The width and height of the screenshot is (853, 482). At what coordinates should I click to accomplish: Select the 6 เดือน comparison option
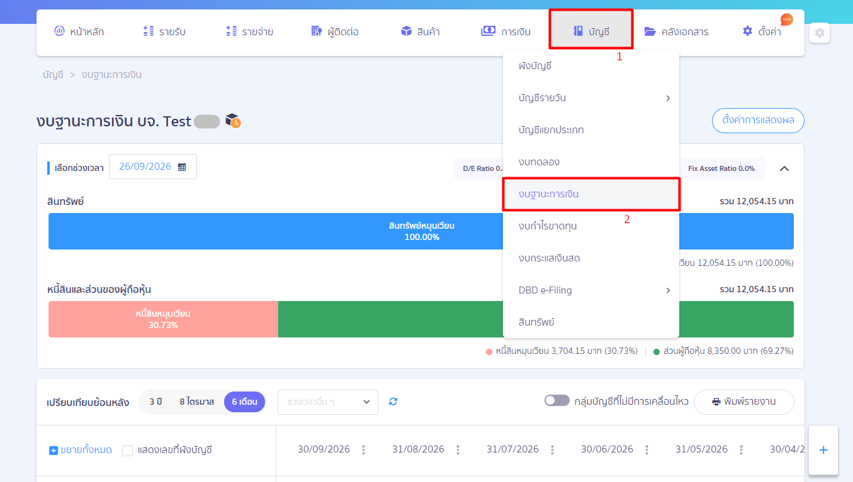coord(244,402)
